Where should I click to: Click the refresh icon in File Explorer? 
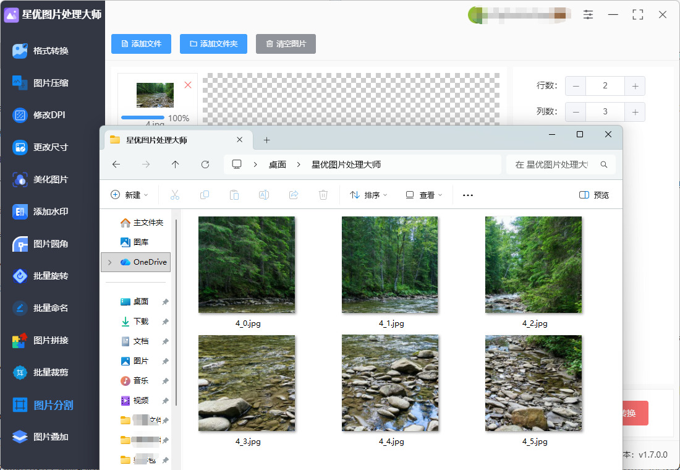[x=205, y=164]
